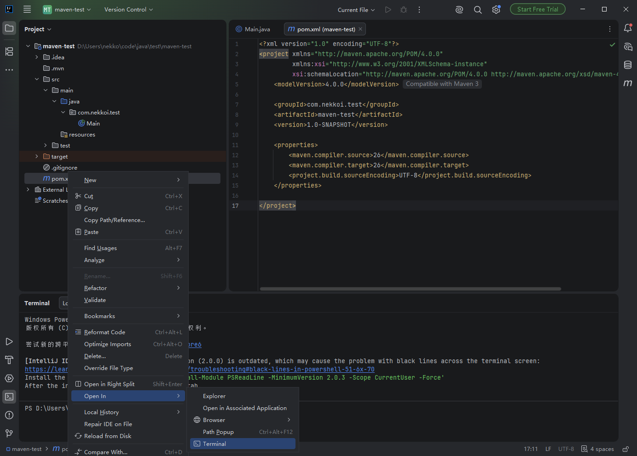Viewport: 637px width, 456px height.
Task: Show more tool windows ellipsis
Action: (x=9, y=70)
